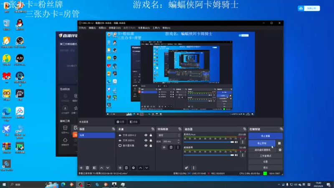Open Microsoft Edge from the taskbar
Screen dimensions: 334x188
(x=63, y=184)
